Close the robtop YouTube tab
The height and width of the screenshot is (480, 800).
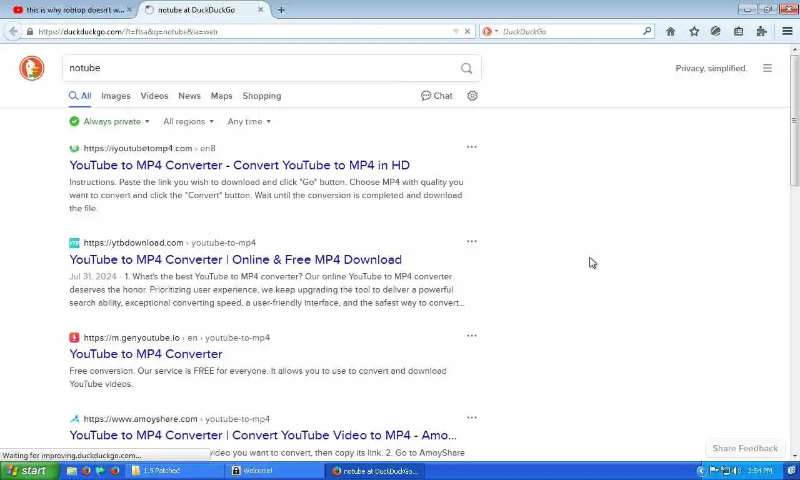click(x=129, y=10)
